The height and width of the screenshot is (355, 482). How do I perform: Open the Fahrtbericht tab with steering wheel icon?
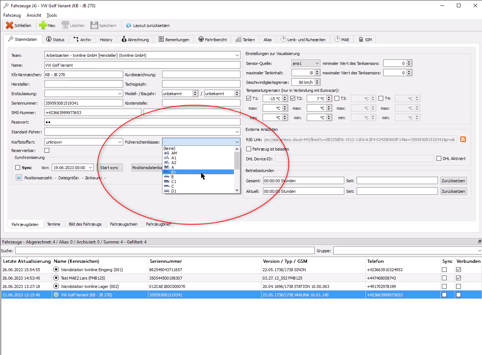click(212, 39)
